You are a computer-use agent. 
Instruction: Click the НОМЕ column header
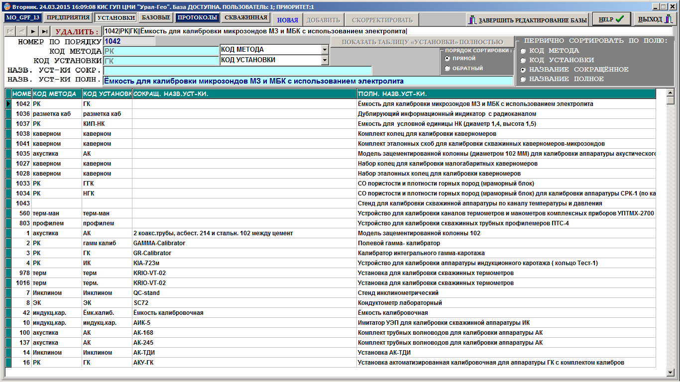[x=21, y=94]
